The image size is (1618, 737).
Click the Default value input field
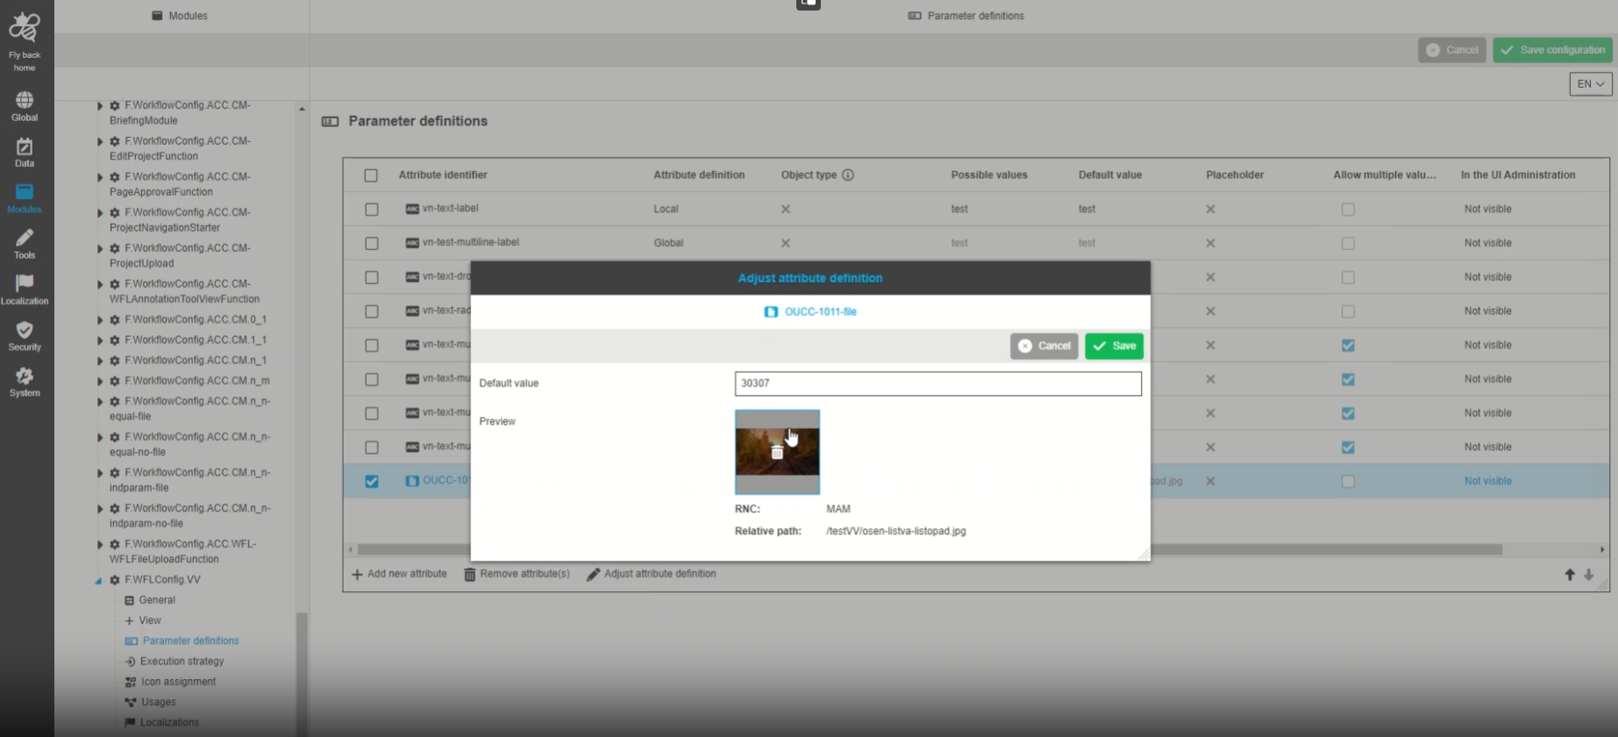click(x=937, y=383)
